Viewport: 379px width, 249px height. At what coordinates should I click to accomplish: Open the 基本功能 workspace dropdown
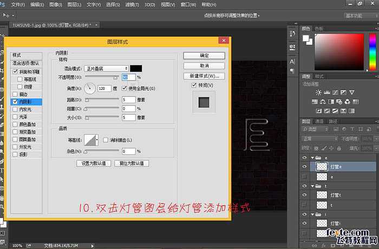pyautogui.click(x=355, y=16)
